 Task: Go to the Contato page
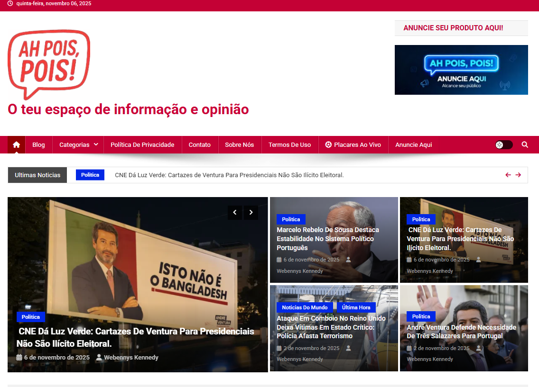199,145
